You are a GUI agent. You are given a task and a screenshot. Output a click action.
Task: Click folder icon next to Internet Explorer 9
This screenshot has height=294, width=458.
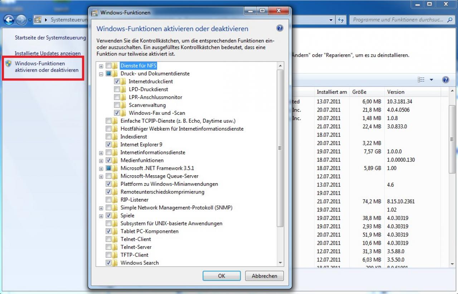tap(114, 144)
